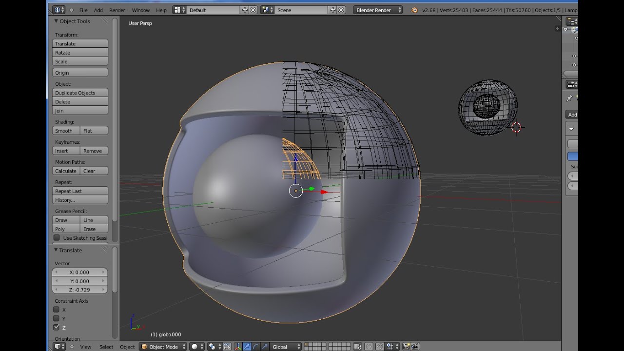Enable Use Sketching Sessions checkbox
Viewport: 624px width, 351px height.
(x=57, y=238)
